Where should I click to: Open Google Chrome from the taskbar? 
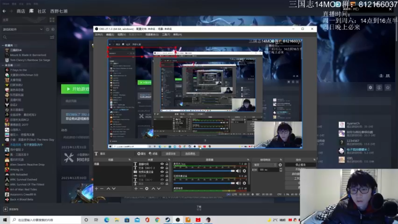[157, 220]
